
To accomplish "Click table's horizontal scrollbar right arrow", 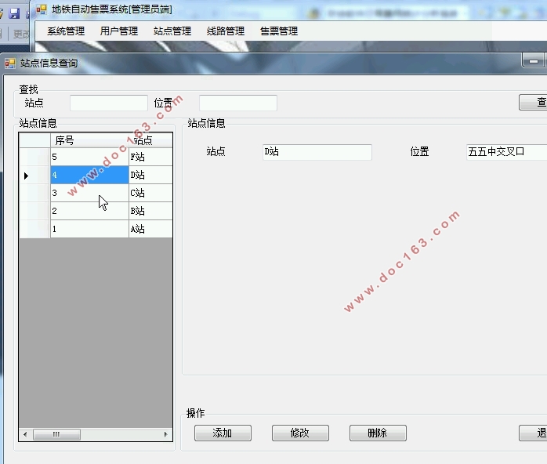I will (165, 434).
